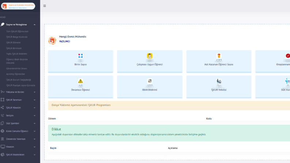The width and height of the screenshot is (290, 163).
Task: Open İŞKUR Birimleri submenu item
Action: click(x=14, y=48)
